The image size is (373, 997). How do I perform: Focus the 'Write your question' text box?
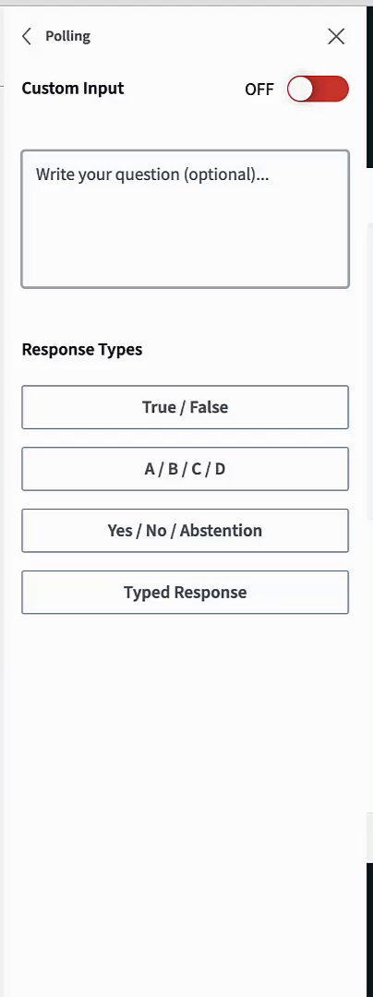185,219
